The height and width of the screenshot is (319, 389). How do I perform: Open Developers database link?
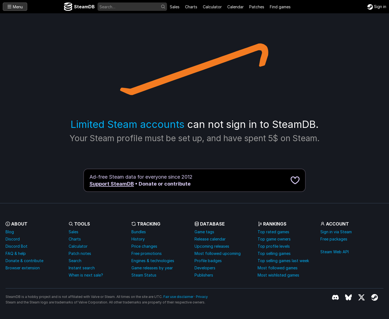[205, 268]
